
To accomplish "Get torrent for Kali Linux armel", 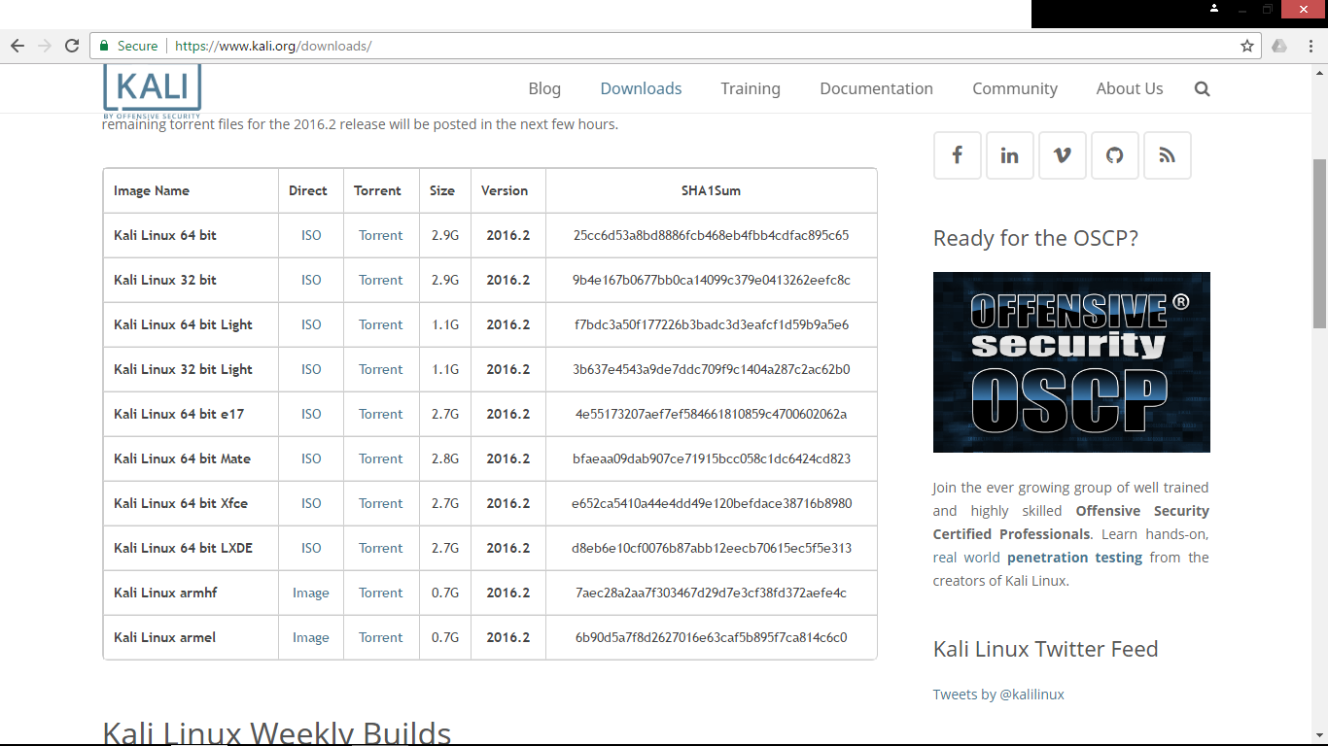I will coord(380,637).
